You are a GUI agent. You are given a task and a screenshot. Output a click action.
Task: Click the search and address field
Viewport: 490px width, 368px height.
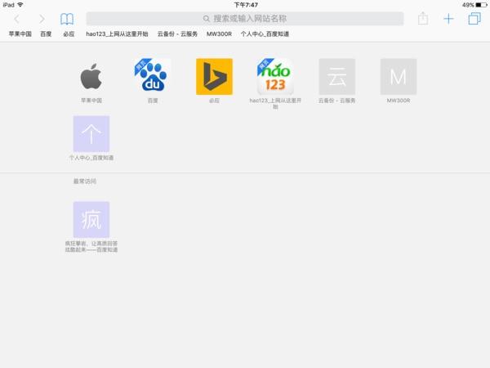tap(245, 19)
